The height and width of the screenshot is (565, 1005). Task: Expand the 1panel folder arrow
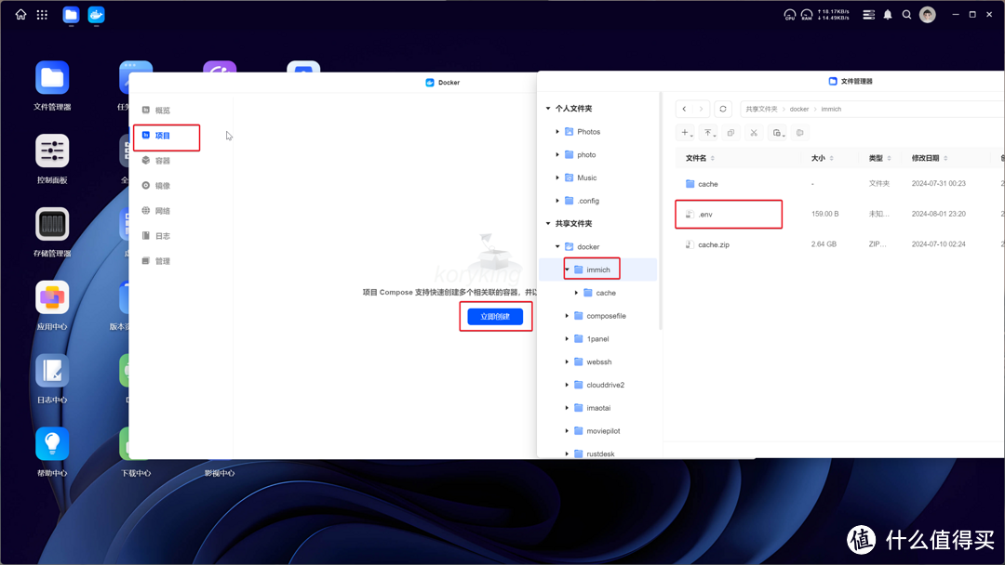(x=568, y=339)
